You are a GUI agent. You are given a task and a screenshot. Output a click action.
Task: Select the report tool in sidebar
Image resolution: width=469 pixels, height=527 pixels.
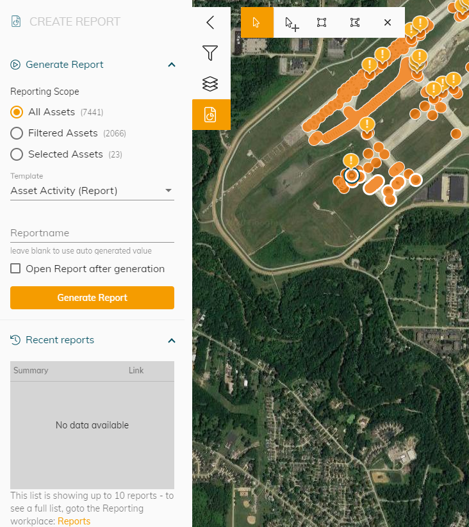210,115
